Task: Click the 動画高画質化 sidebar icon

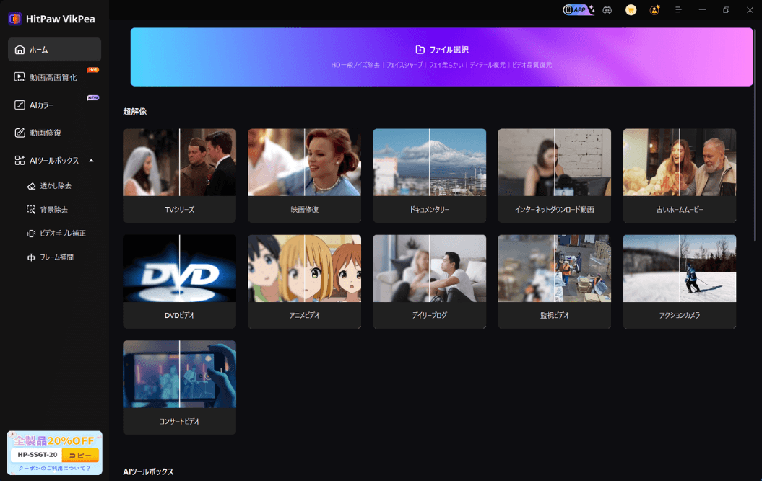Action: click(x=20, y=77)
